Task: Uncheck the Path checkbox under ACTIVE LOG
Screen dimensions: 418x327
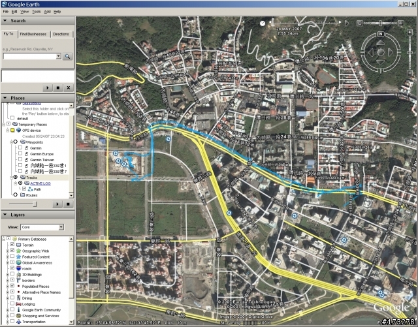Action: [24, 189]
